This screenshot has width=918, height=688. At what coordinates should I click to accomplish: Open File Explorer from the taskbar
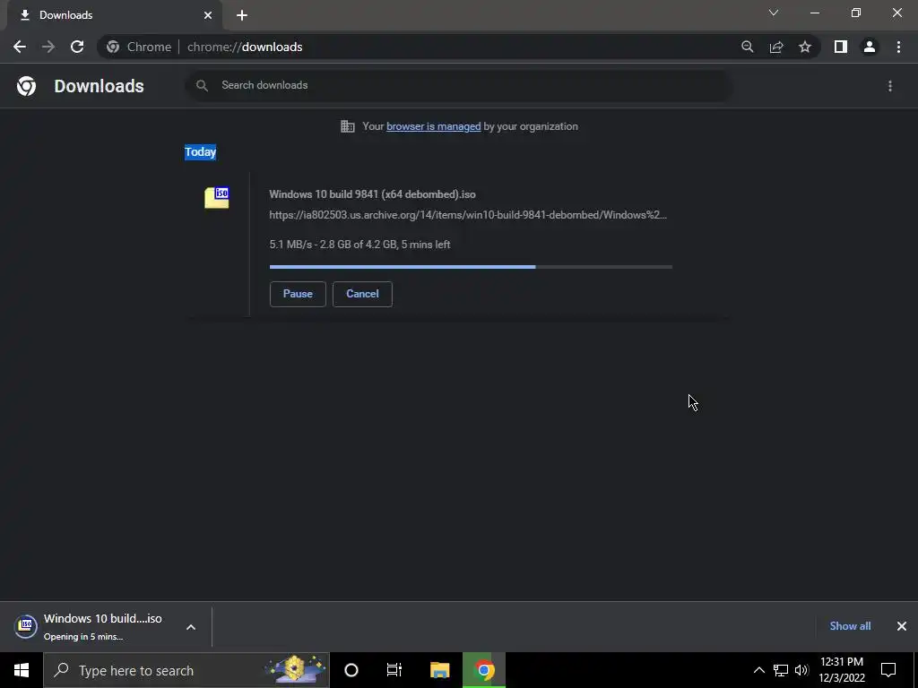(x=439, y=670)
